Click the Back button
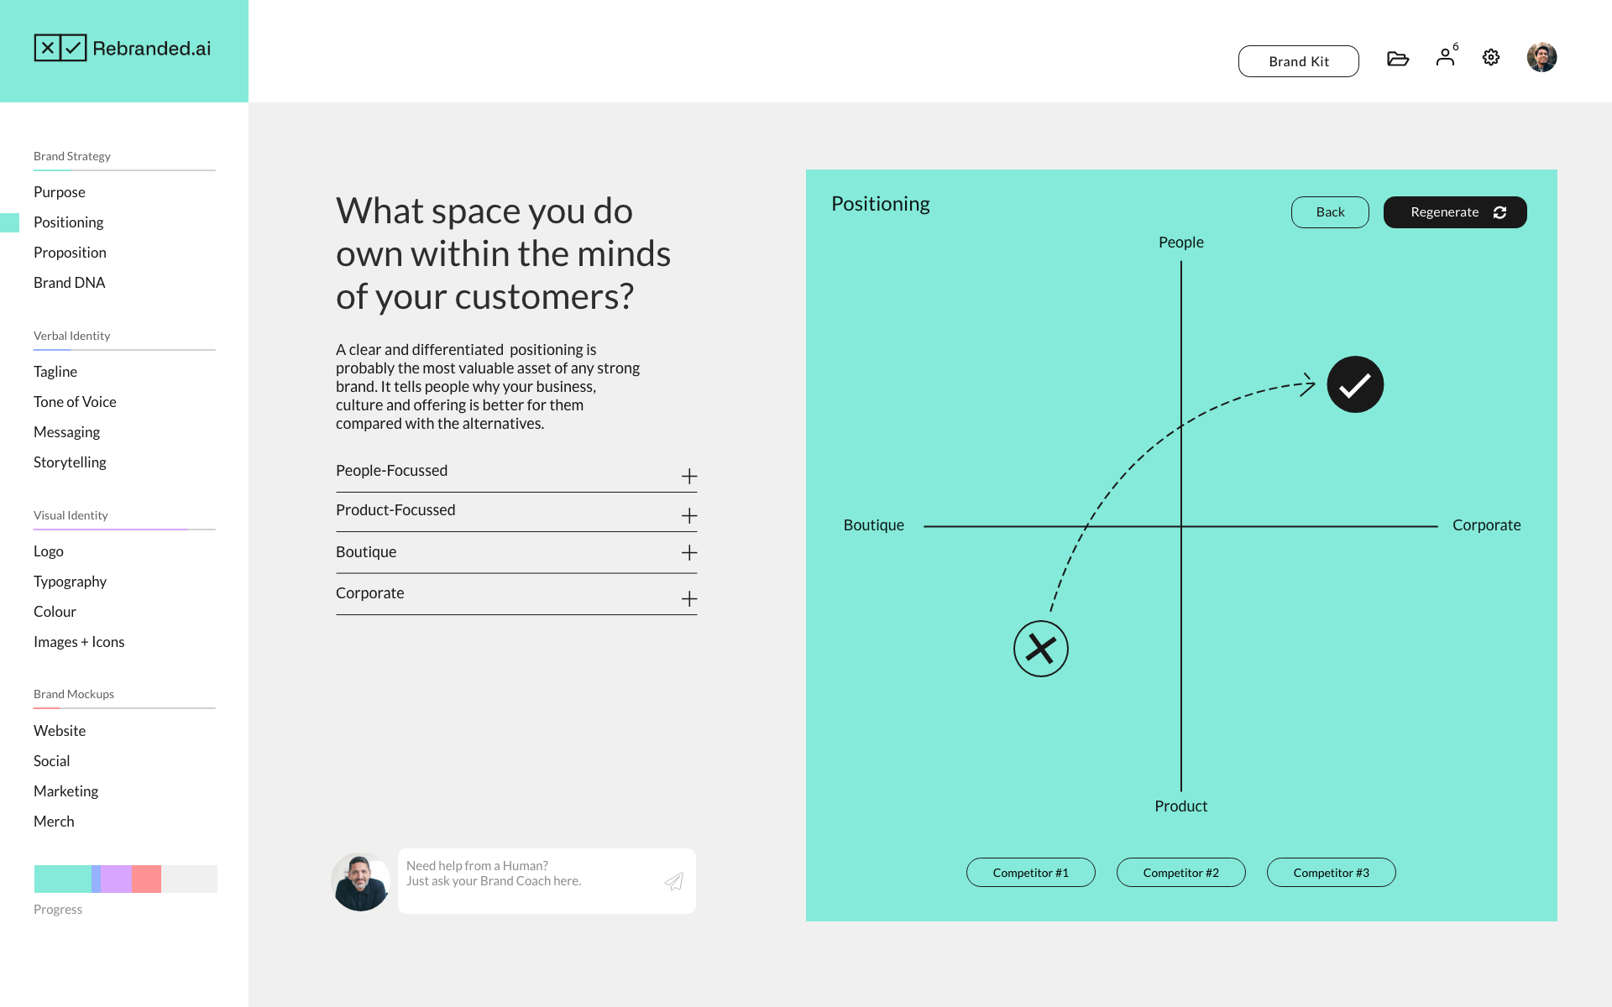 tap(1330, 212)
